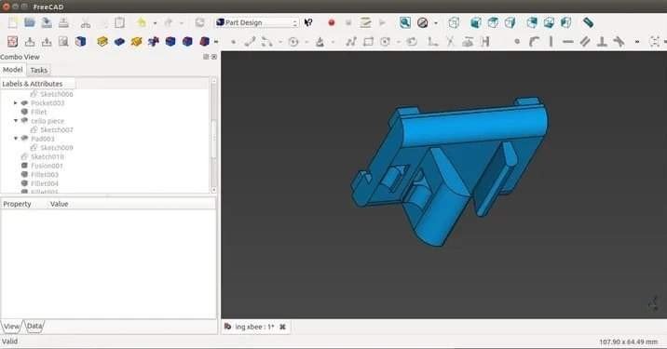Set the axonometric view
The image size is (667, 349).
pyautogui.click(x=454, y=22)
